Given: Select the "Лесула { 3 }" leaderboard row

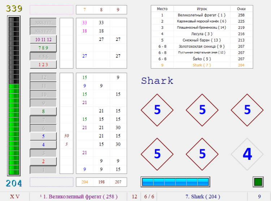Looking at the screenshot, I should point(202,34).
